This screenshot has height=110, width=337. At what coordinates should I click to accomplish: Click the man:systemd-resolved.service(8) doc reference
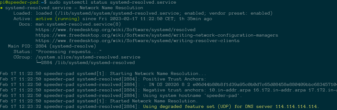point(78,24)
